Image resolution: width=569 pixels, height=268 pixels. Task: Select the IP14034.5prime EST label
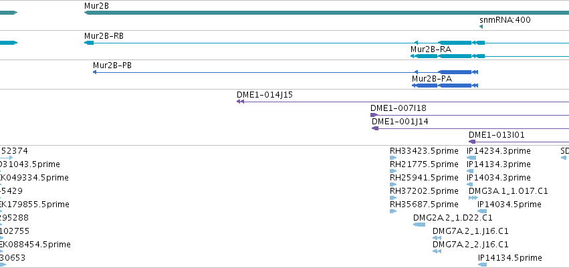(x=509, y=205)
